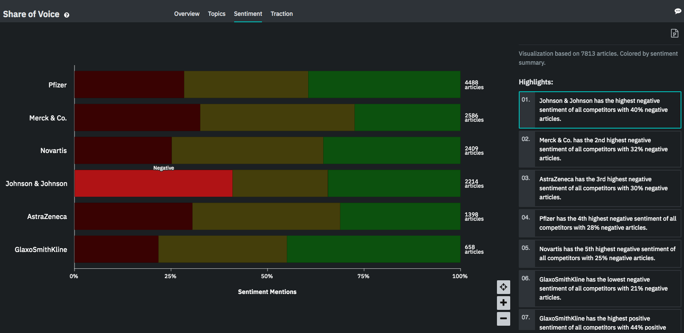Click Johnson & Johnson highlighted red negative segment

pos(154,183)
